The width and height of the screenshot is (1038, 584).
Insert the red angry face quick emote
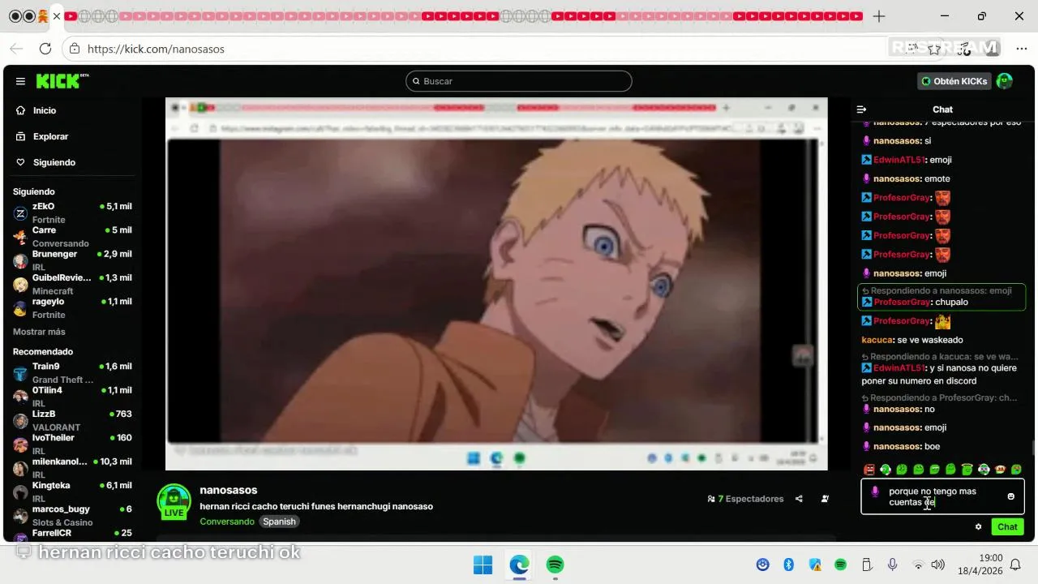point(869,469)
